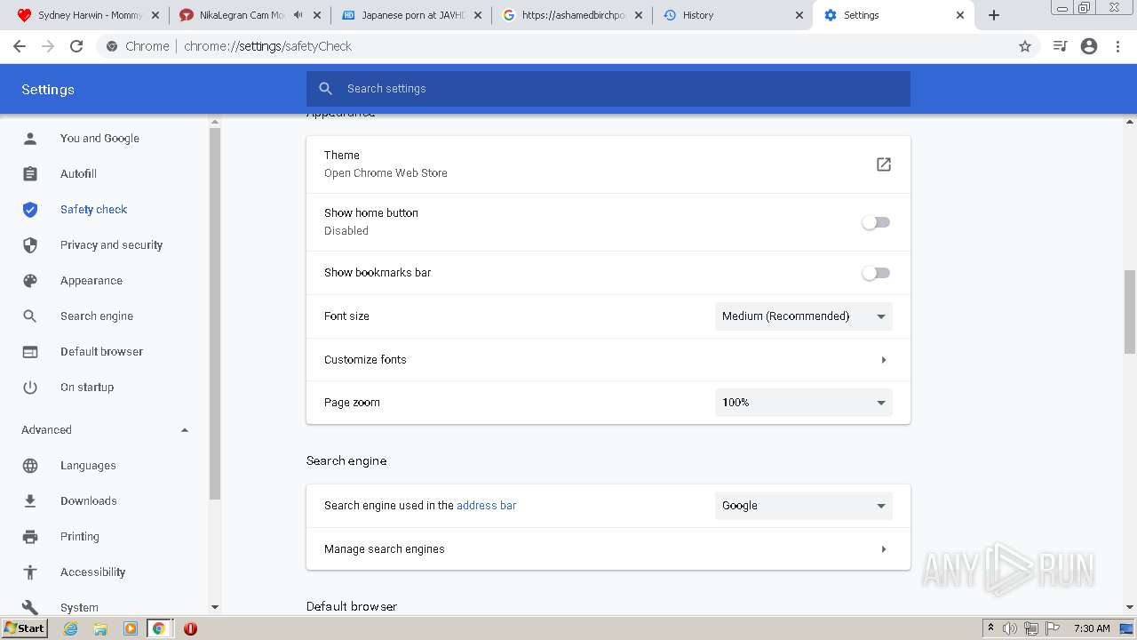Bookmark this page with the star icon
This screenshot has height=640, width=1137.
[1025, 46]
